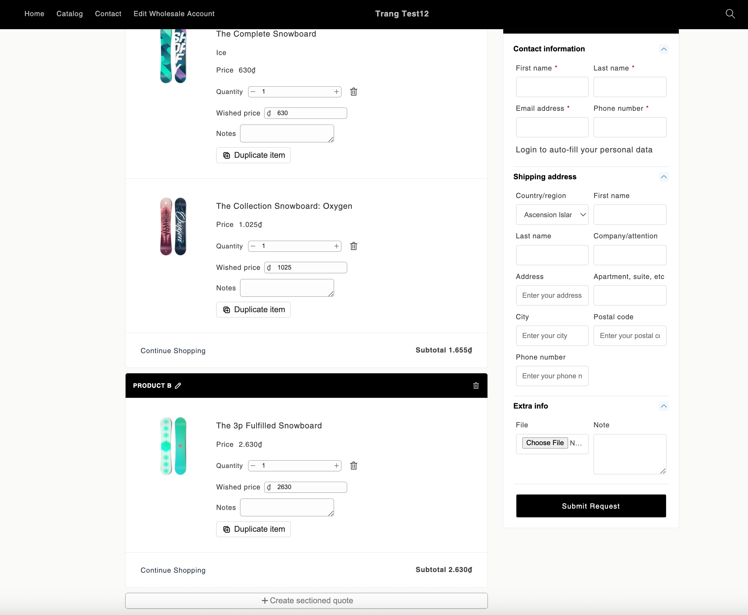Viewport: 748px width, 615px height.
Task: Decrease quantity of The Complete Snowboard
Action: click(x=253, y=92)
